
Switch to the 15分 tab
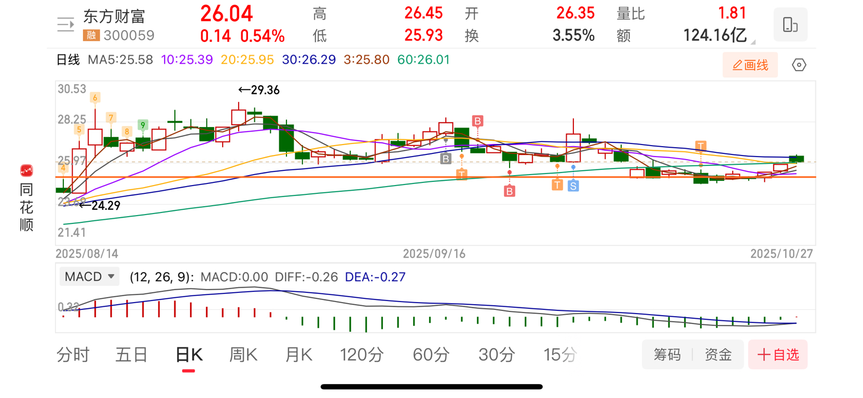point(560,355)
